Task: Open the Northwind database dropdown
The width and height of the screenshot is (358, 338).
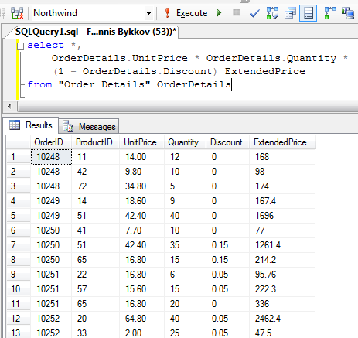Action: 148,13
